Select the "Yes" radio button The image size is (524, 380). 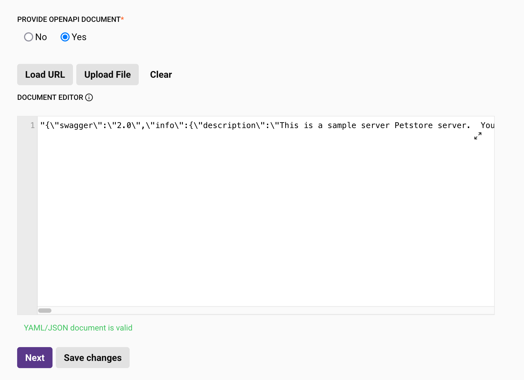point(65,37)
